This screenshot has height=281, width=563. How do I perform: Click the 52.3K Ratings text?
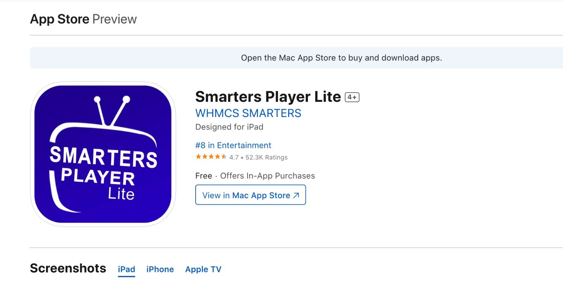coord(266,157)
